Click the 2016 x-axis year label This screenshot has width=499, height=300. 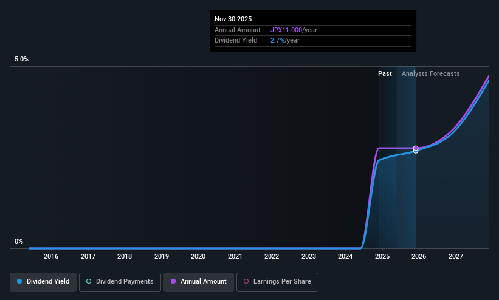click(51, 256)
